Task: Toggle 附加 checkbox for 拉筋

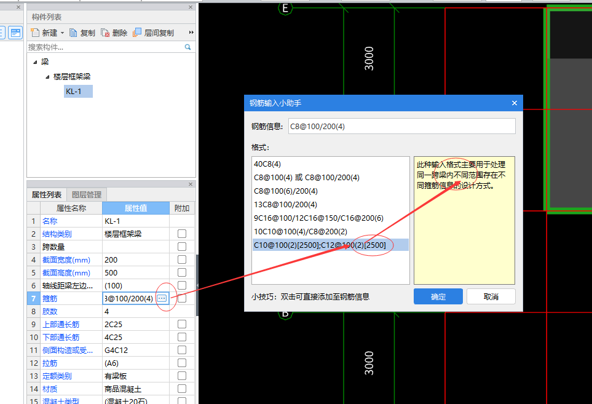Action: click(182, 363)
